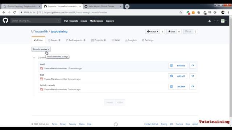The image size is (232, 130).
Task: Browse repository at the test commit
Action: click(192, 76)
